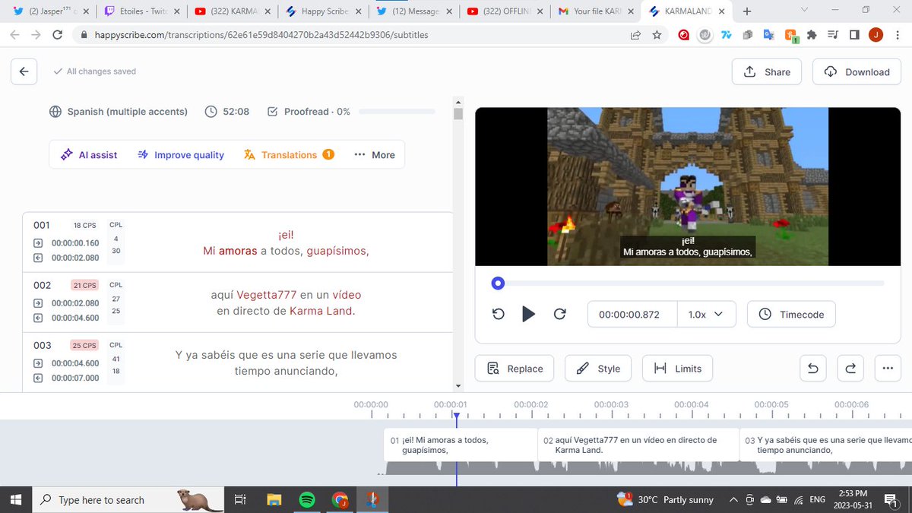
Task: Open the Limits settings
Action: click(677, 369)
